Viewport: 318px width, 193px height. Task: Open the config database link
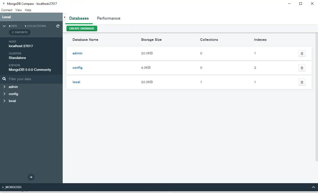[77, 68]
